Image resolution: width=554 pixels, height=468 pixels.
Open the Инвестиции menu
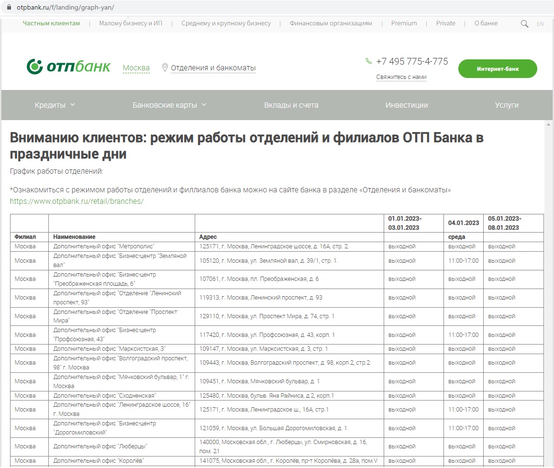[x=407, y=105]
